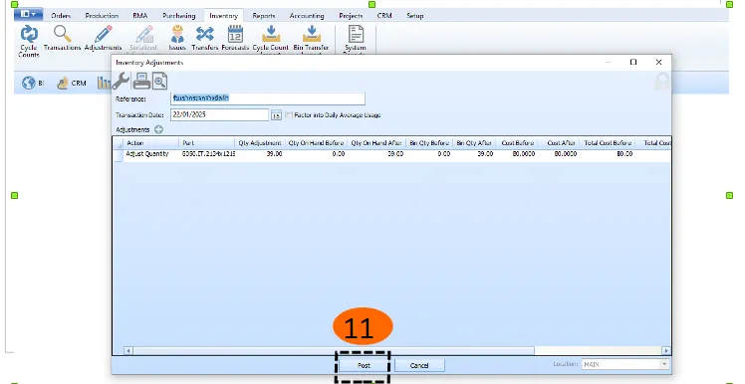745x384 pixels.
Task: Switch to the Accounting tab
Action: pyautogui.click(x=307, y=16)
